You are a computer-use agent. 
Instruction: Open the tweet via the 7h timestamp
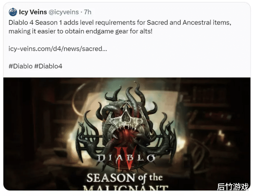click(x=88, y=12)
